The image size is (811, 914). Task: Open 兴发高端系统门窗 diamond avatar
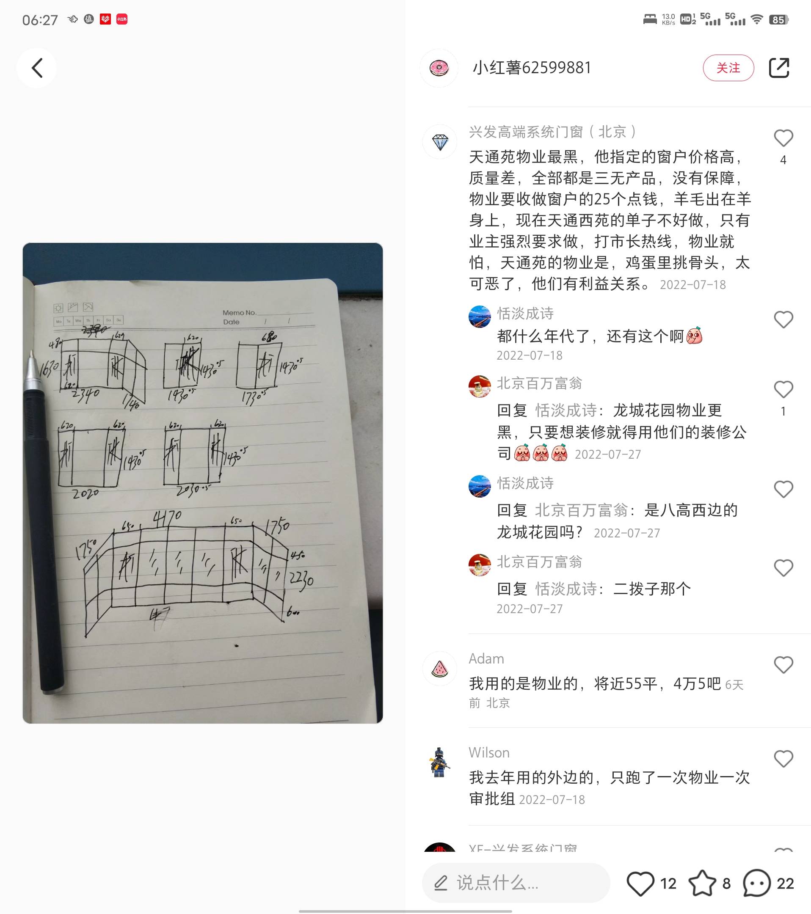point(440,142)
